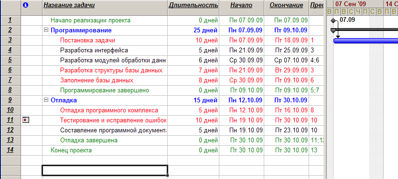Screen dimensions: 398x179
Task: Select row header number 9
Action: click(x=10, y=100)
